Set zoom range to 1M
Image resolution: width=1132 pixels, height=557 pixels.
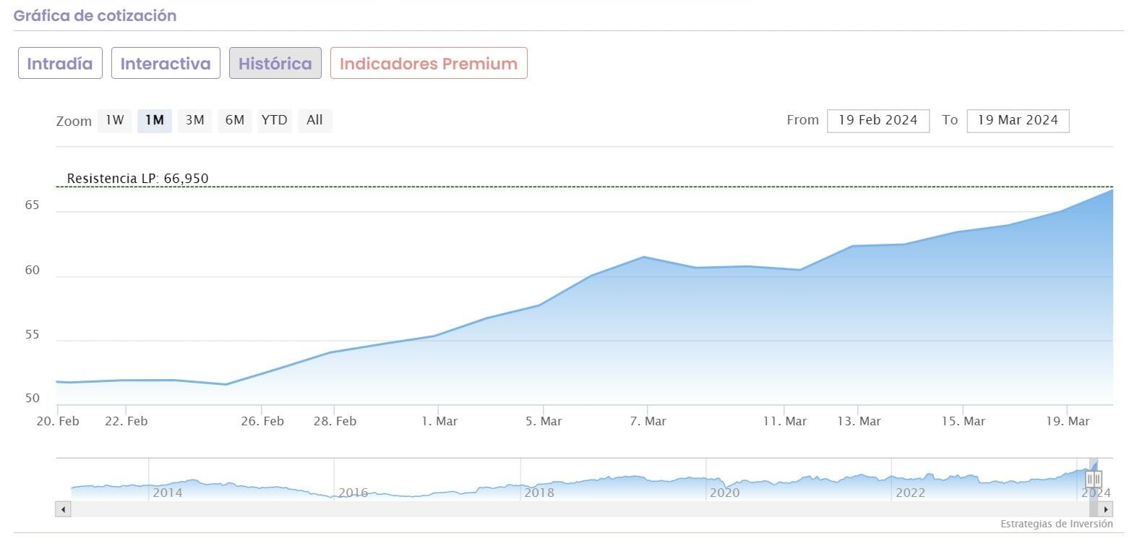click(x=154, y=120)
